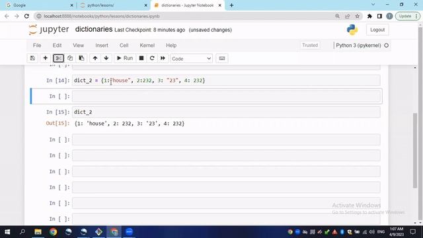Click the Logout button
Image resolution: width=423 pixels, height=238 pixels.
coord(377,30)
